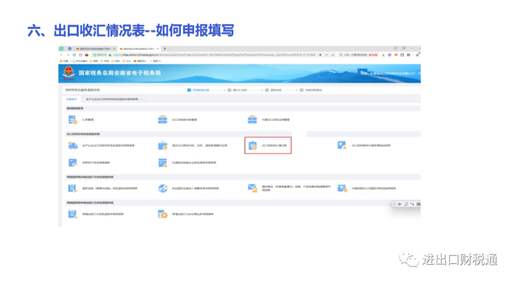514x282 pixels.
Task: Click the 跨境应税行为免抵退税申报明细表 icon
Action: coord(72,214)
